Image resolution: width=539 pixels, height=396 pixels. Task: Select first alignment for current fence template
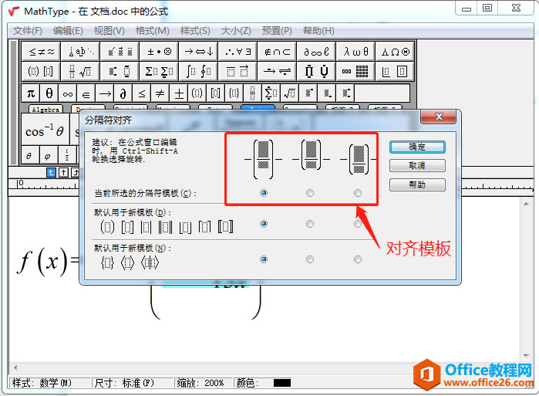(x=264, y=193)
